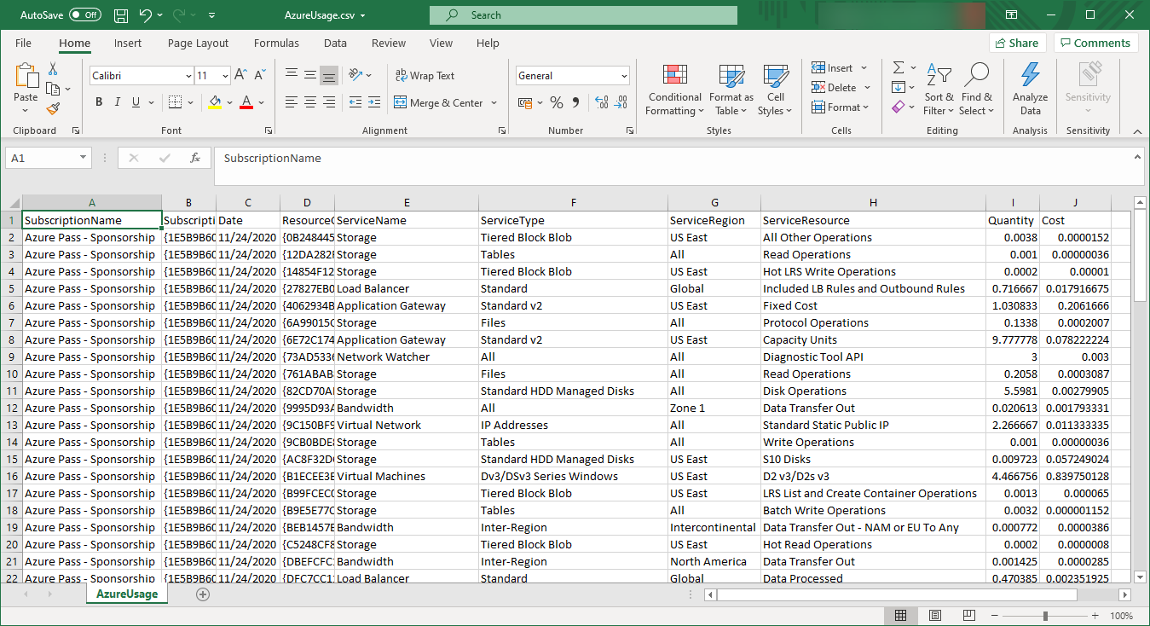
Task: Click the Save icon in title bar
Action: click(x=121, y=15)
